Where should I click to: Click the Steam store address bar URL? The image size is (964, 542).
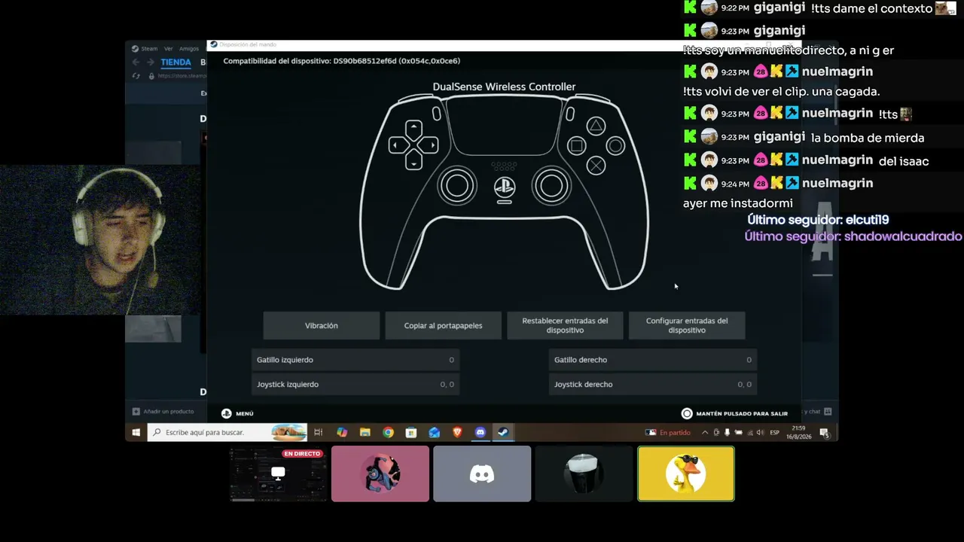tap(182, 76)
